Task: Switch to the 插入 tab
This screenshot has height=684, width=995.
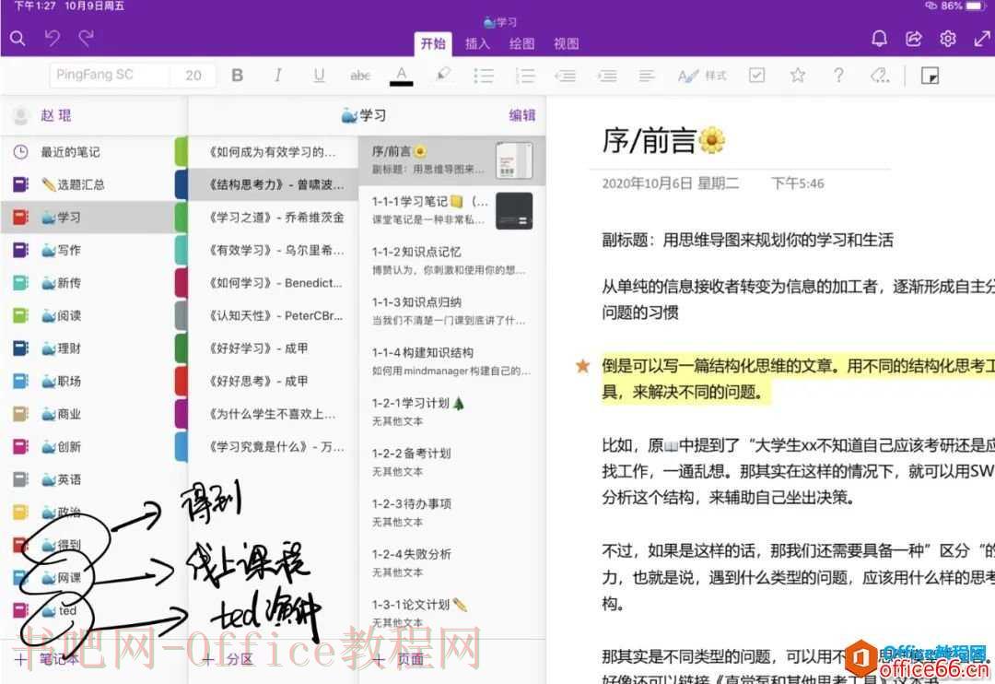Action: click(x=477, y=44)
